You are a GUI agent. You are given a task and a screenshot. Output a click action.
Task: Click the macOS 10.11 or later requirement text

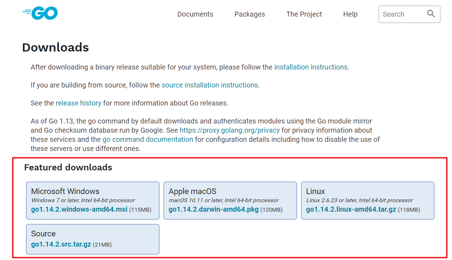pyautogui.click(x=224, y=200)
